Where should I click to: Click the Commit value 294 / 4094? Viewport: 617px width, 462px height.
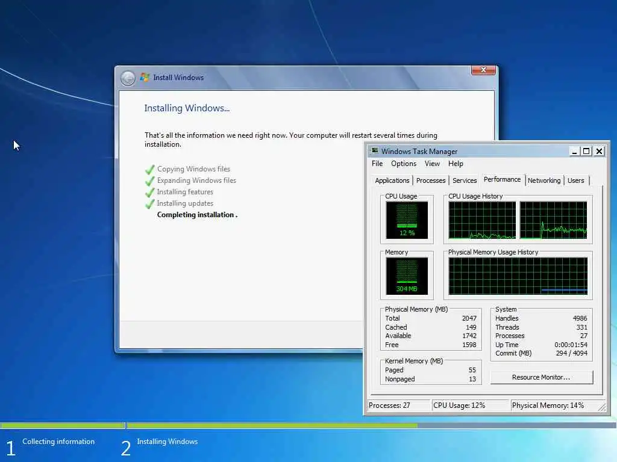pyautogui.click(x=572, y=353)
